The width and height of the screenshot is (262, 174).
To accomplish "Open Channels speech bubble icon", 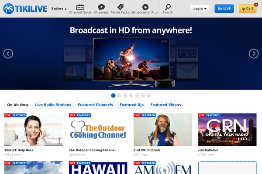I will [101, 7].
